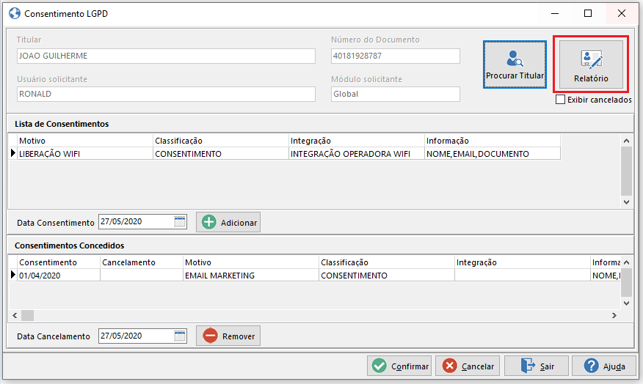
Task: Click the Consentimento column header
Action: point(59,262)
